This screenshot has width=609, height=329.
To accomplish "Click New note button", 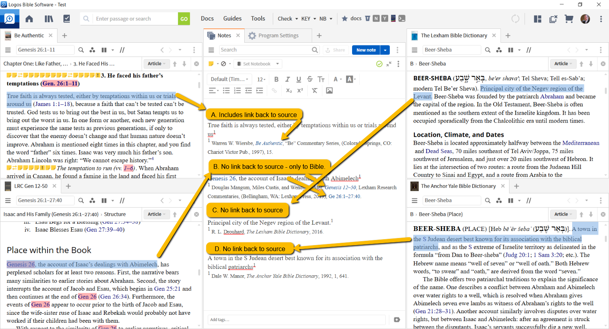I will point(366,50).
